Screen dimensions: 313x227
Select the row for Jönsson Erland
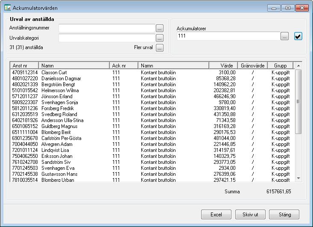click(x=152, y=96)
